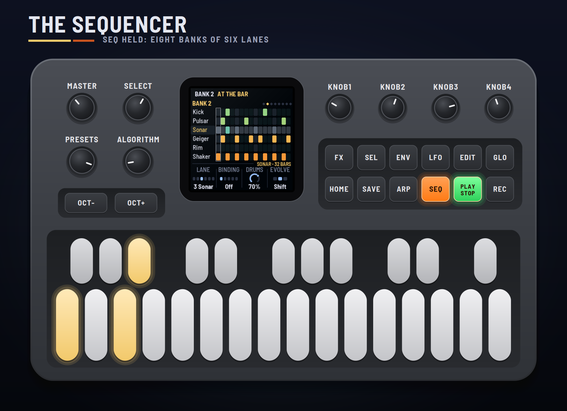Click the SEQ HELD subtitle text
The height and width of the screenshot is (411, 567).
pyautogui.click(x=186, y=40)
